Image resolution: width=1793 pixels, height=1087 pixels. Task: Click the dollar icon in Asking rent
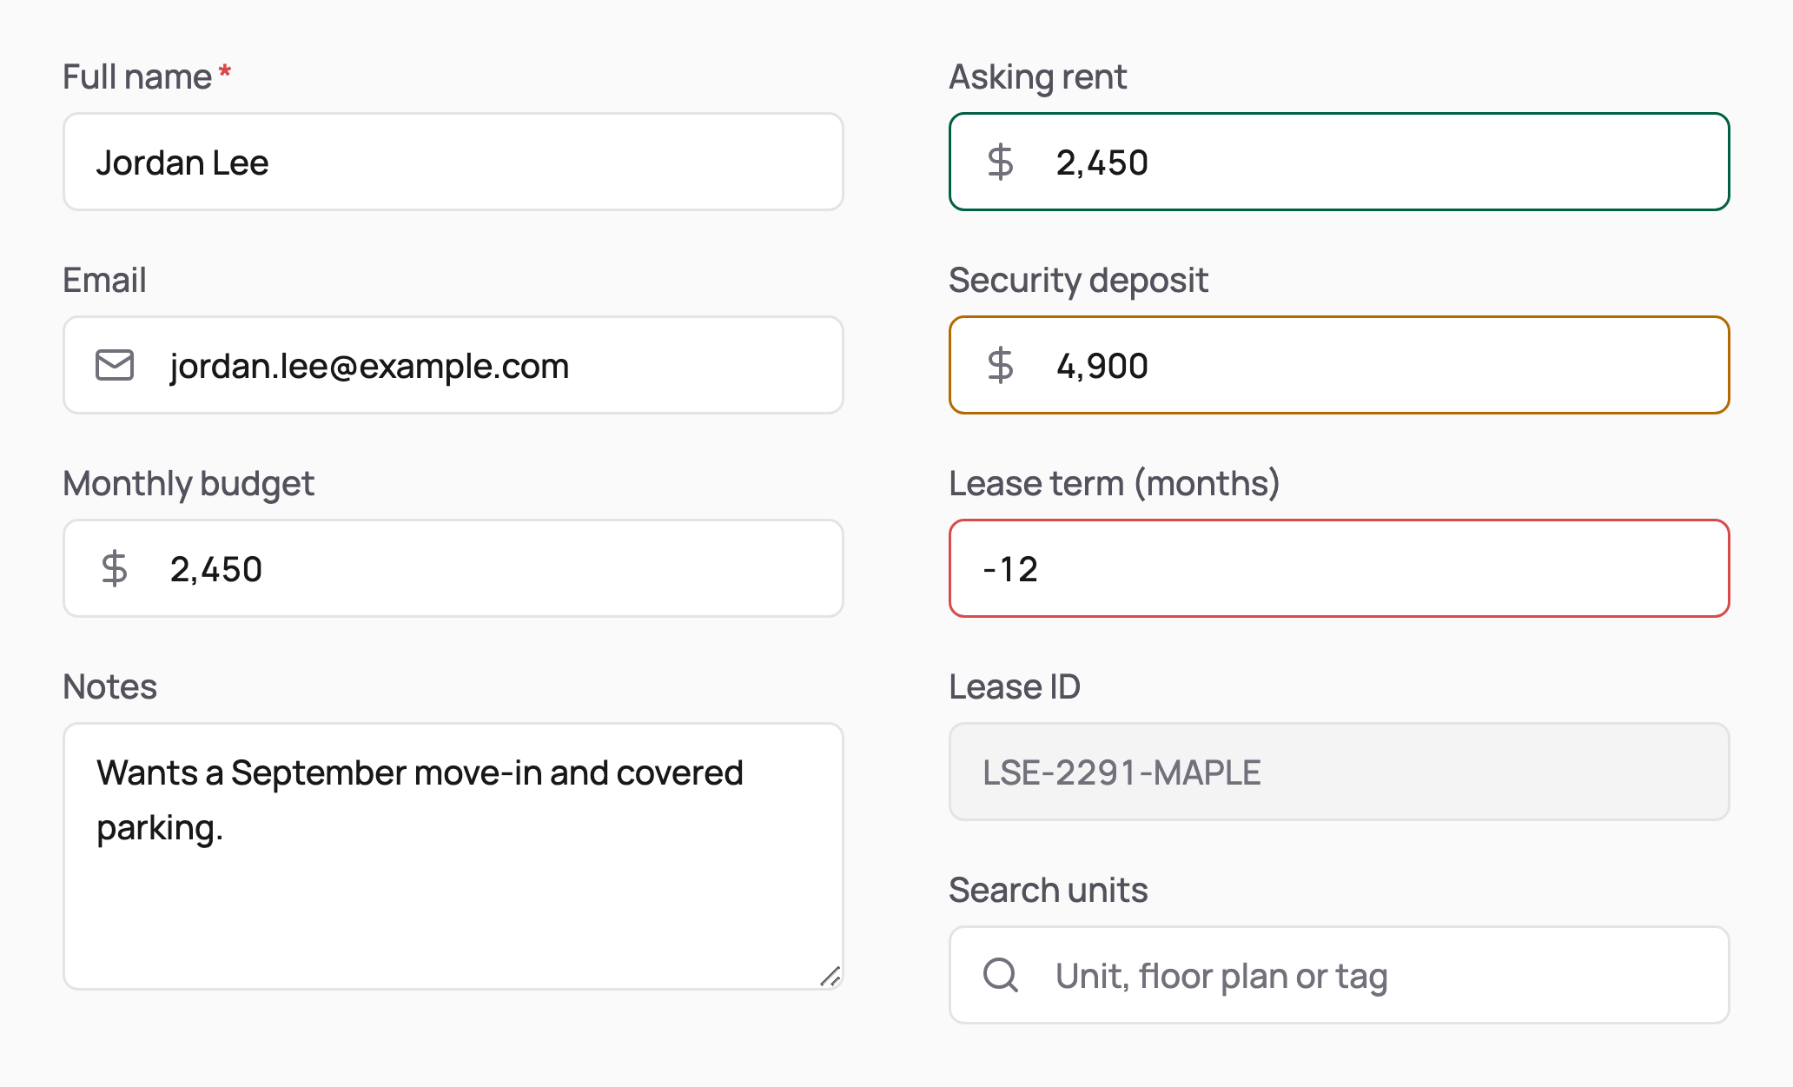pos(1001,162)
